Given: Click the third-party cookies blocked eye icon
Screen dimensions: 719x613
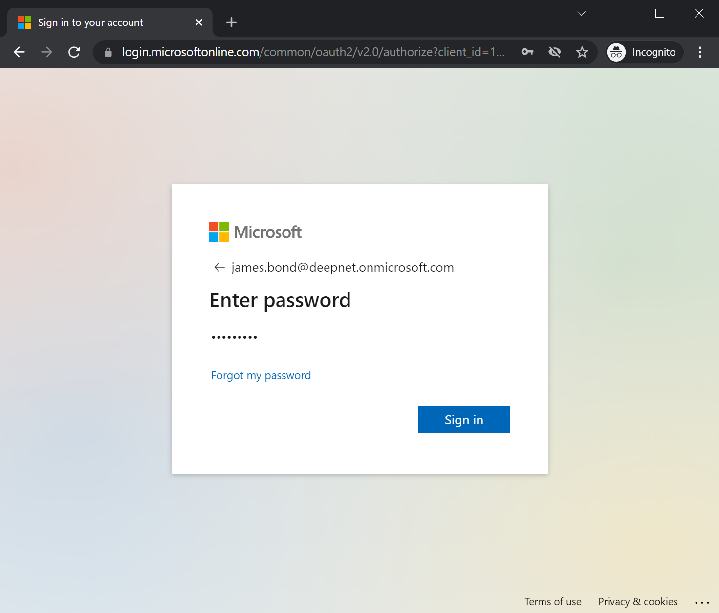Looking at the screenshot, I should (x=555, y=52).
